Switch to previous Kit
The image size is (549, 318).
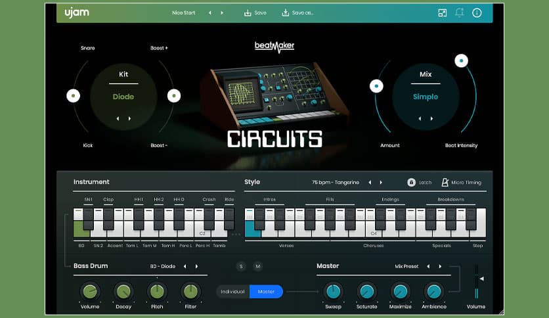(118, 119)
